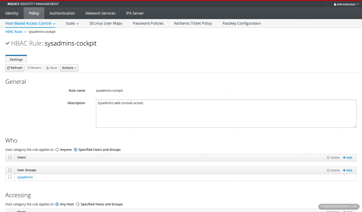The image size is (362, 212).
Task: Open Password Policies page
Action: pyautogui.click(x=148, y=23)
